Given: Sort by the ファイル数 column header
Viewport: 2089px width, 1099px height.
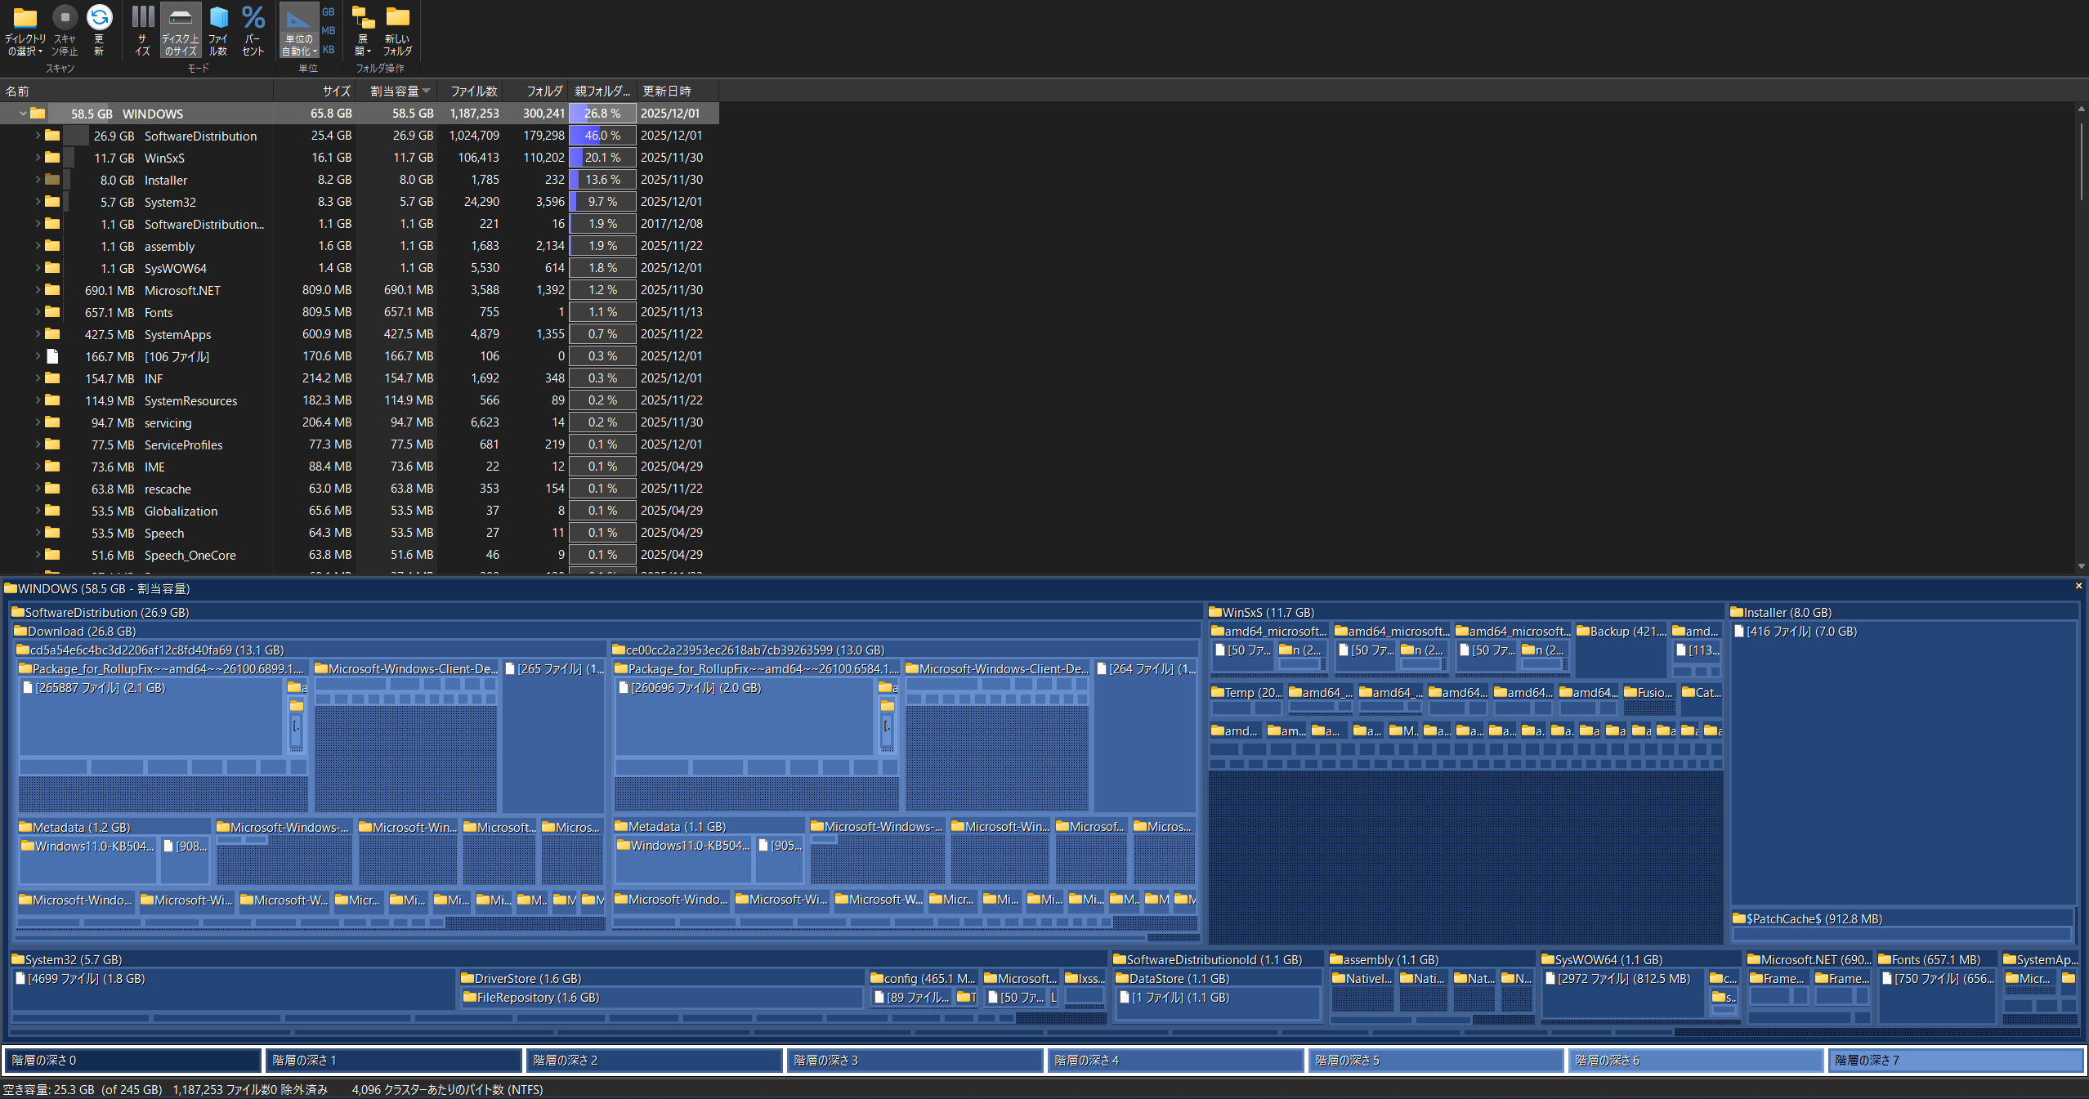Looking at the screenshot, I should (x=470, y=91).
